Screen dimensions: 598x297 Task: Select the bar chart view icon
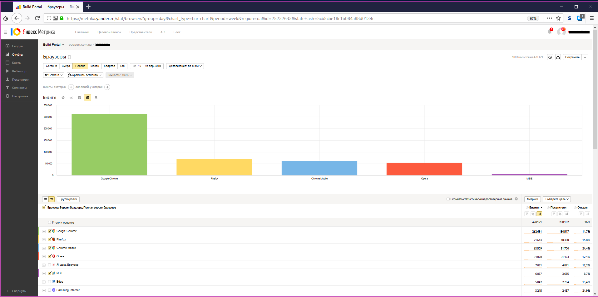[88, 98]
